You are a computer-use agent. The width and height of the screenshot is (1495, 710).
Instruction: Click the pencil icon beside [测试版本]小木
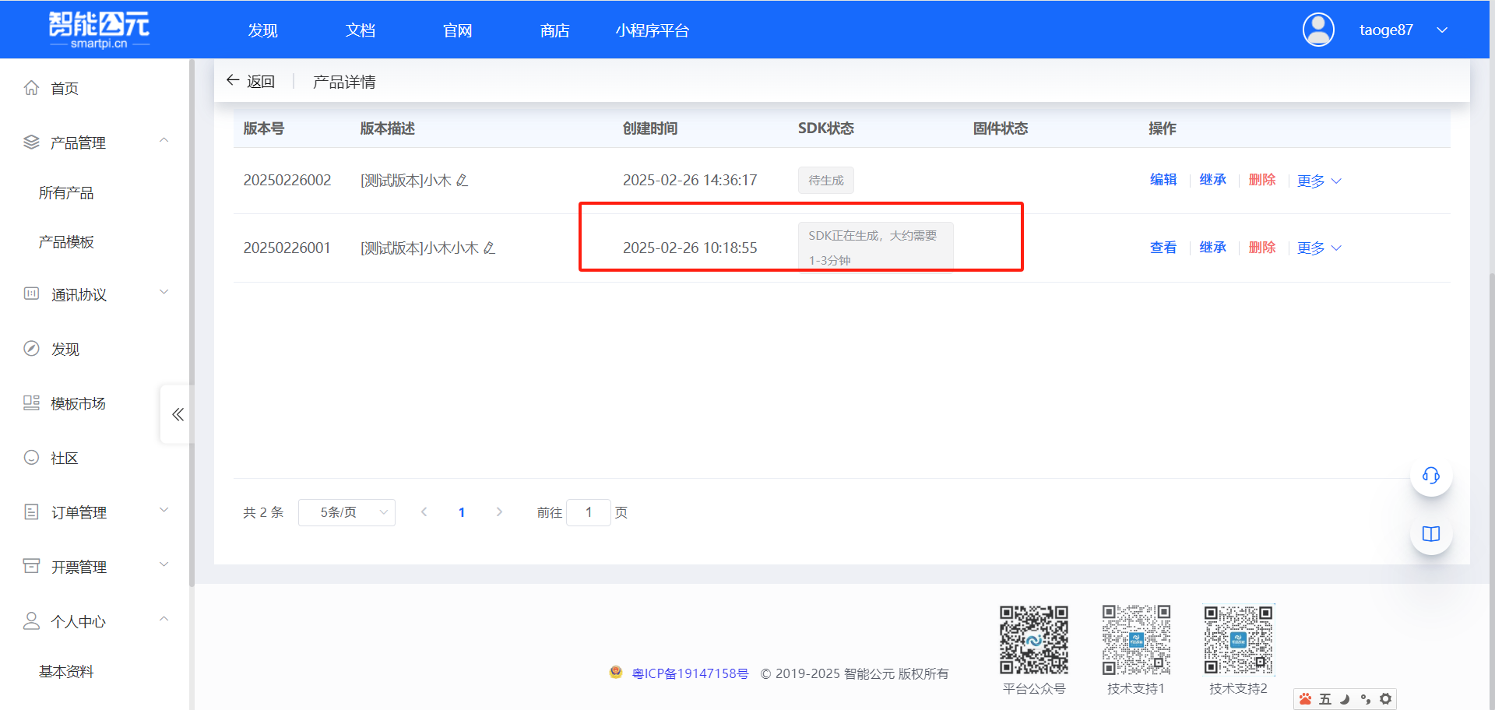coord(463,180)
